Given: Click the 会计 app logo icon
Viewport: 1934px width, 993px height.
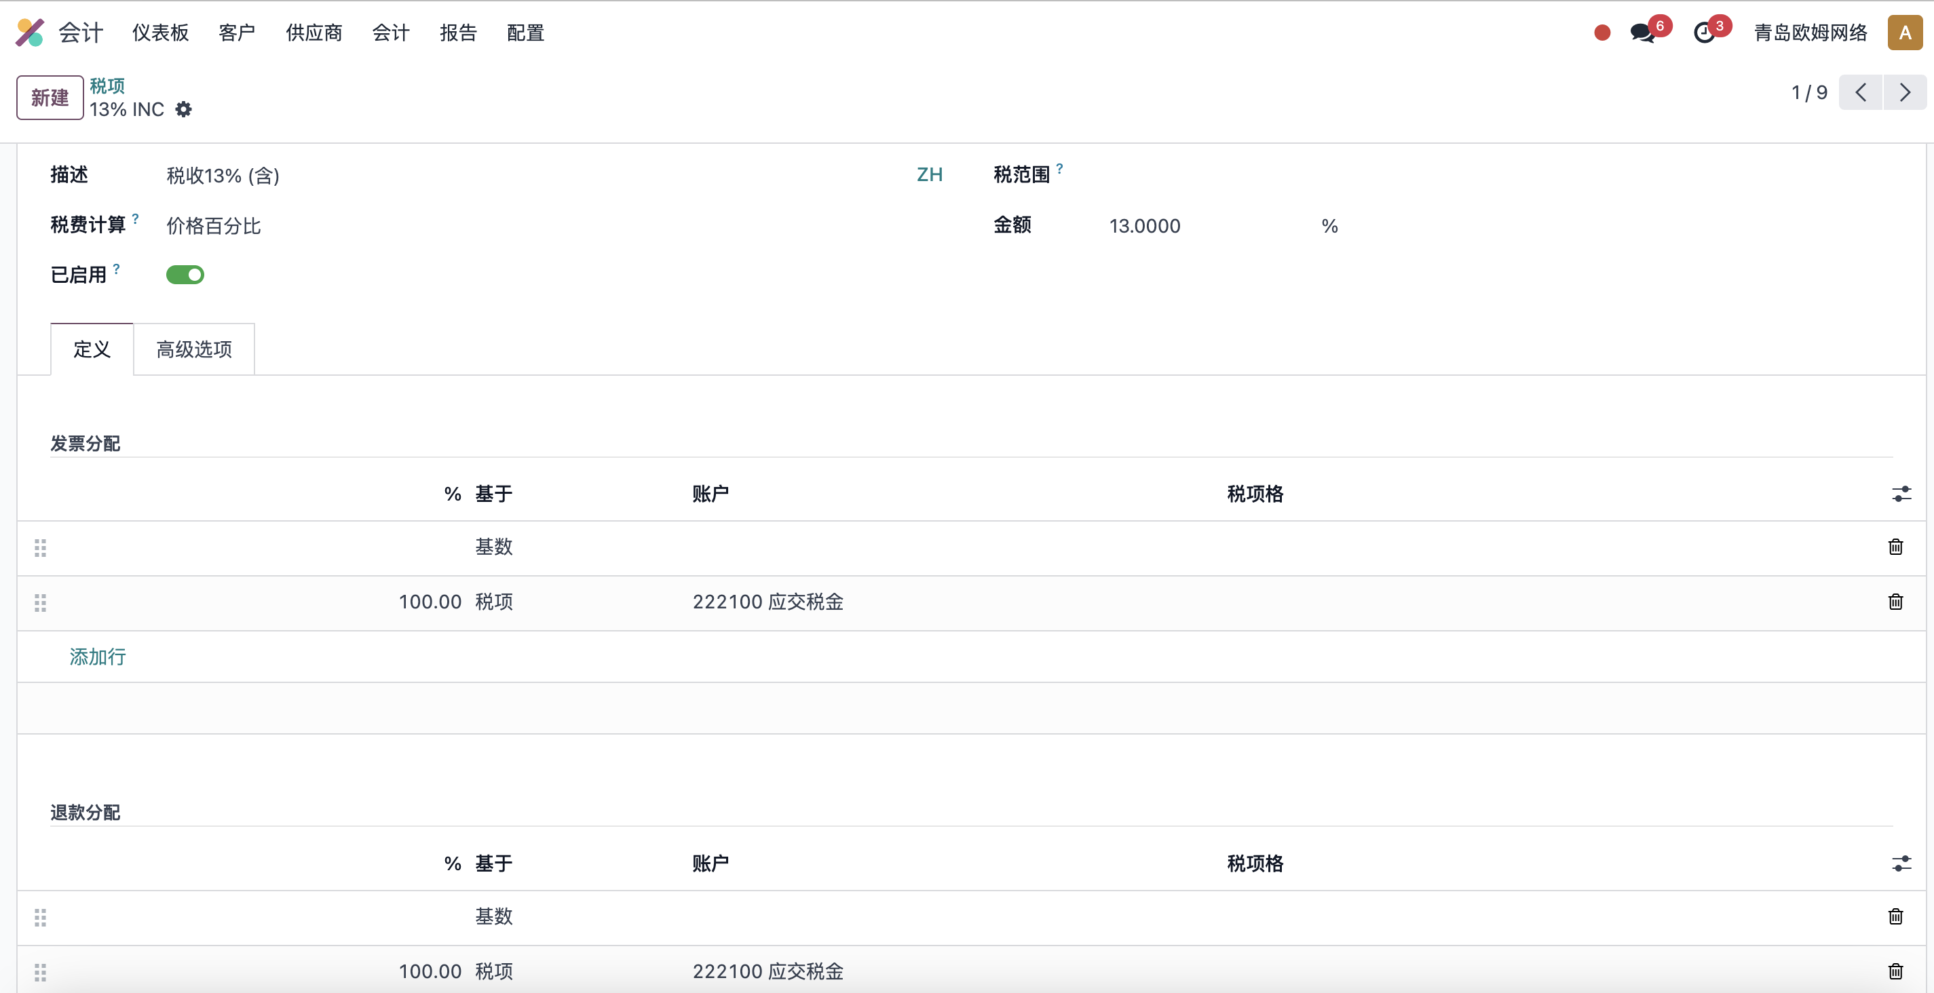Looking at the screenshot, I should point(30,33).
